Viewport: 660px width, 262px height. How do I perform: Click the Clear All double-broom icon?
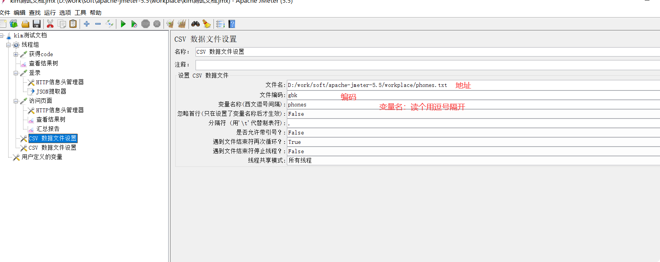181,24
